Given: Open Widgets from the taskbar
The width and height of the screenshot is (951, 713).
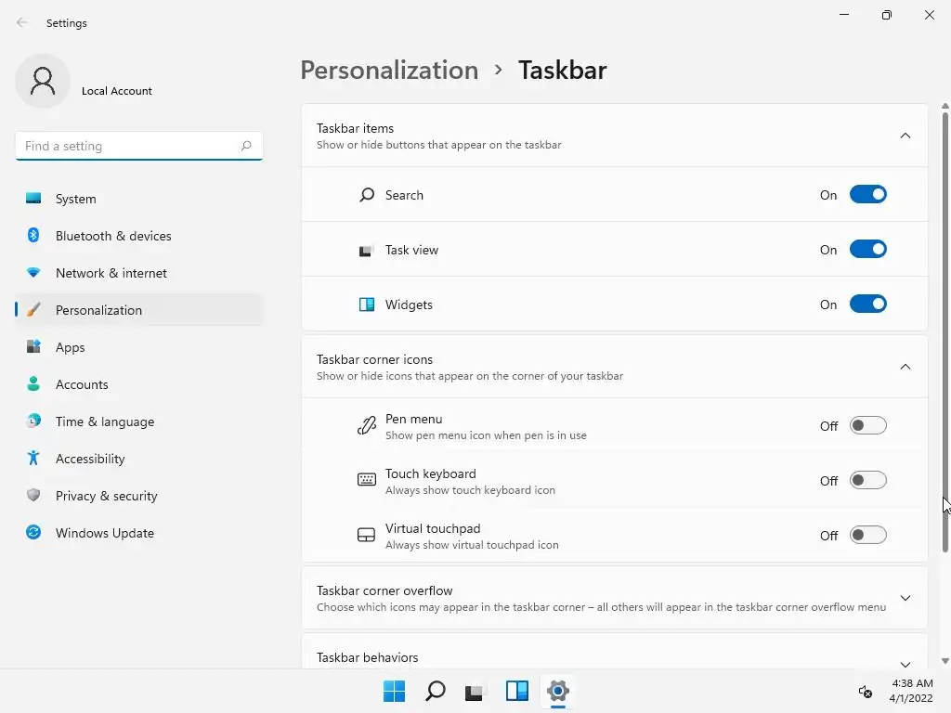Looking at the screenshot, I should pos(516,691).
